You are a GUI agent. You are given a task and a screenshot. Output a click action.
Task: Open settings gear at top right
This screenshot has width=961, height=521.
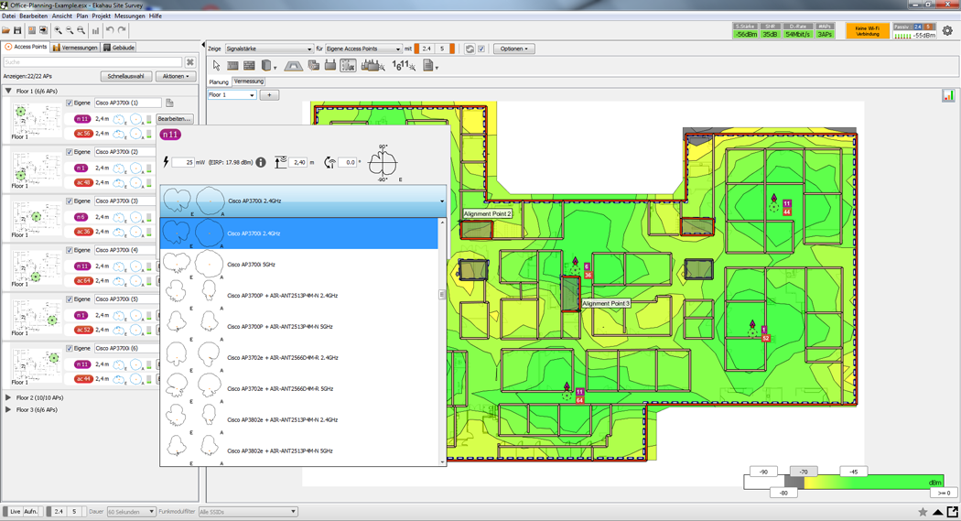947,30
